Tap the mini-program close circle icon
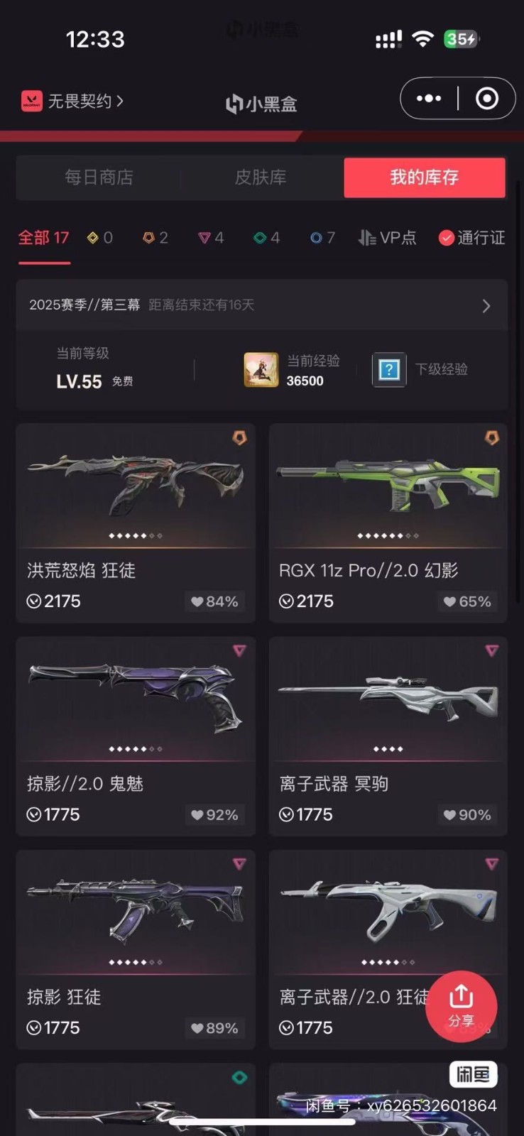The height and width of the screenshot is (1136, 524). click(487, 99)
